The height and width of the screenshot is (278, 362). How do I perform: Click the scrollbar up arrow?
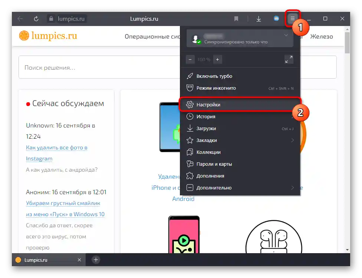tap(347, 29)
